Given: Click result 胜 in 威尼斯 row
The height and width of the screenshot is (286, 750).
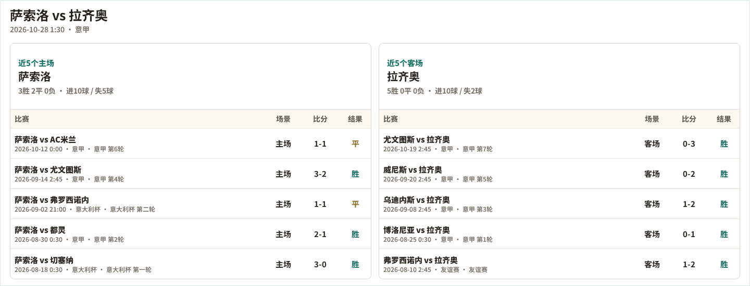Looking at the screenshot, I should [724, 174].
